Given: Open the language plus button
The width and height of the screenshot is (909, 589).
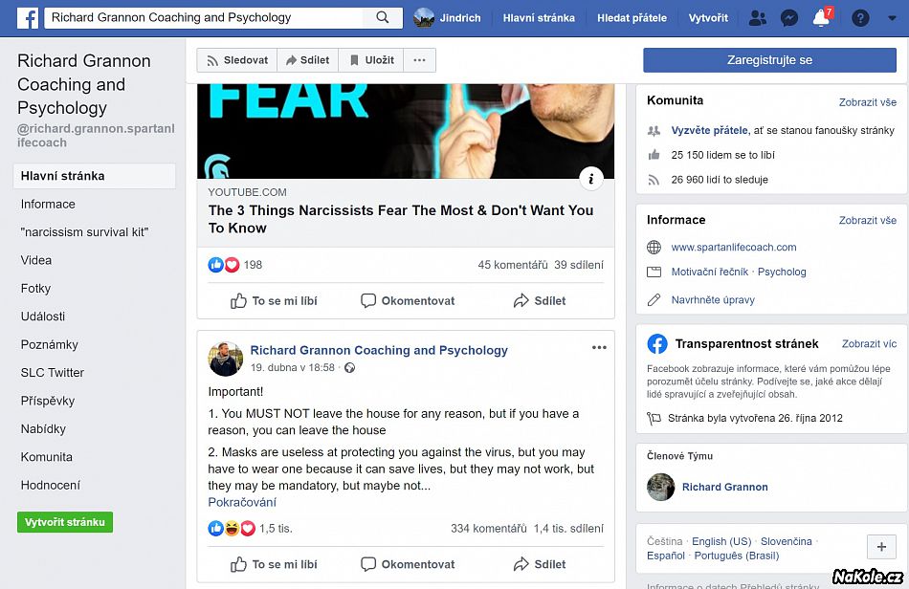Looking at the screenshot, I should point(881,547).
